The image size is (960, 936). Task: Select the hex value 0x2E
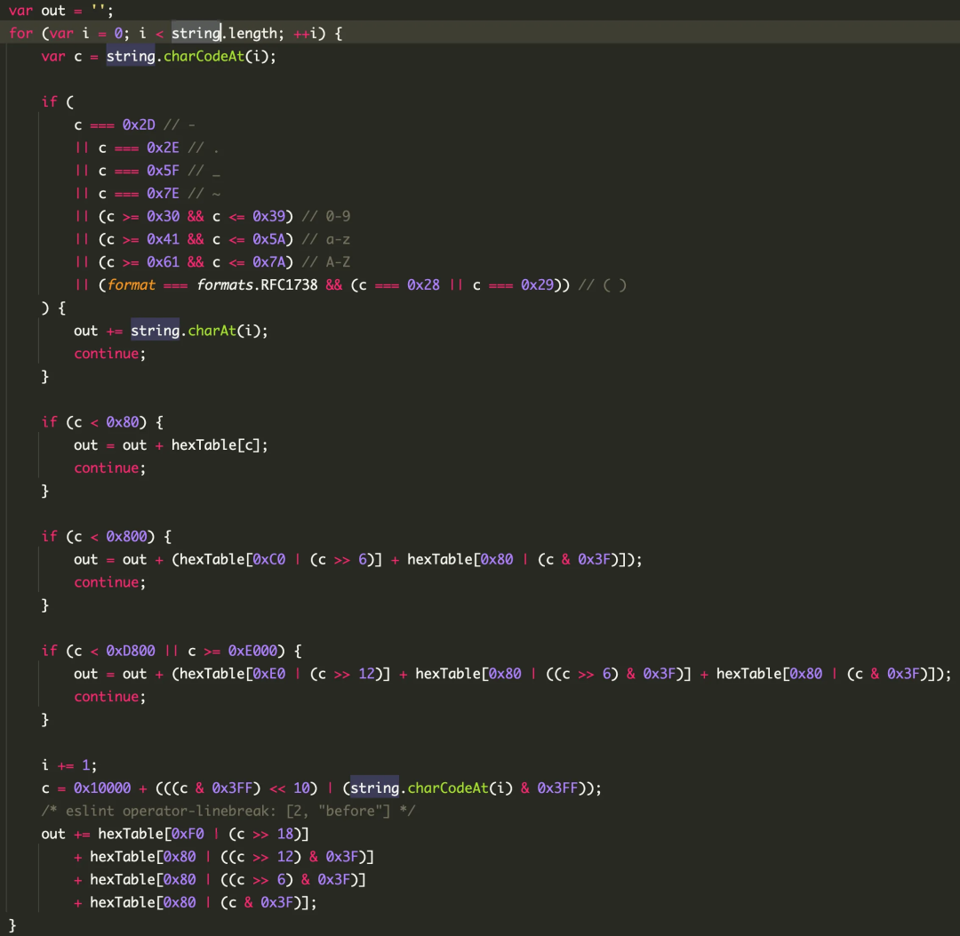(163, 148)
